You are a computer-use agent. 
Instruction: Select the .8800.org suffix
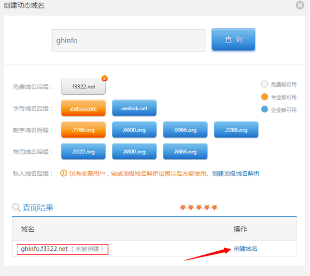pos(134,151)
